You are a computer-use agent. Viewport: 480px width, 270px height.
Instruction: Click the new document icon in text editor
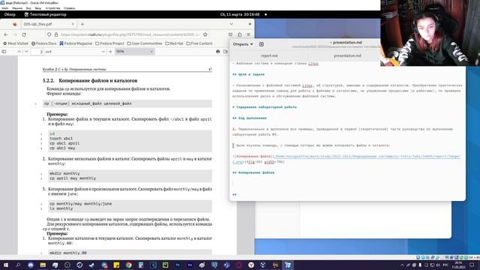(x=262, y=44)
